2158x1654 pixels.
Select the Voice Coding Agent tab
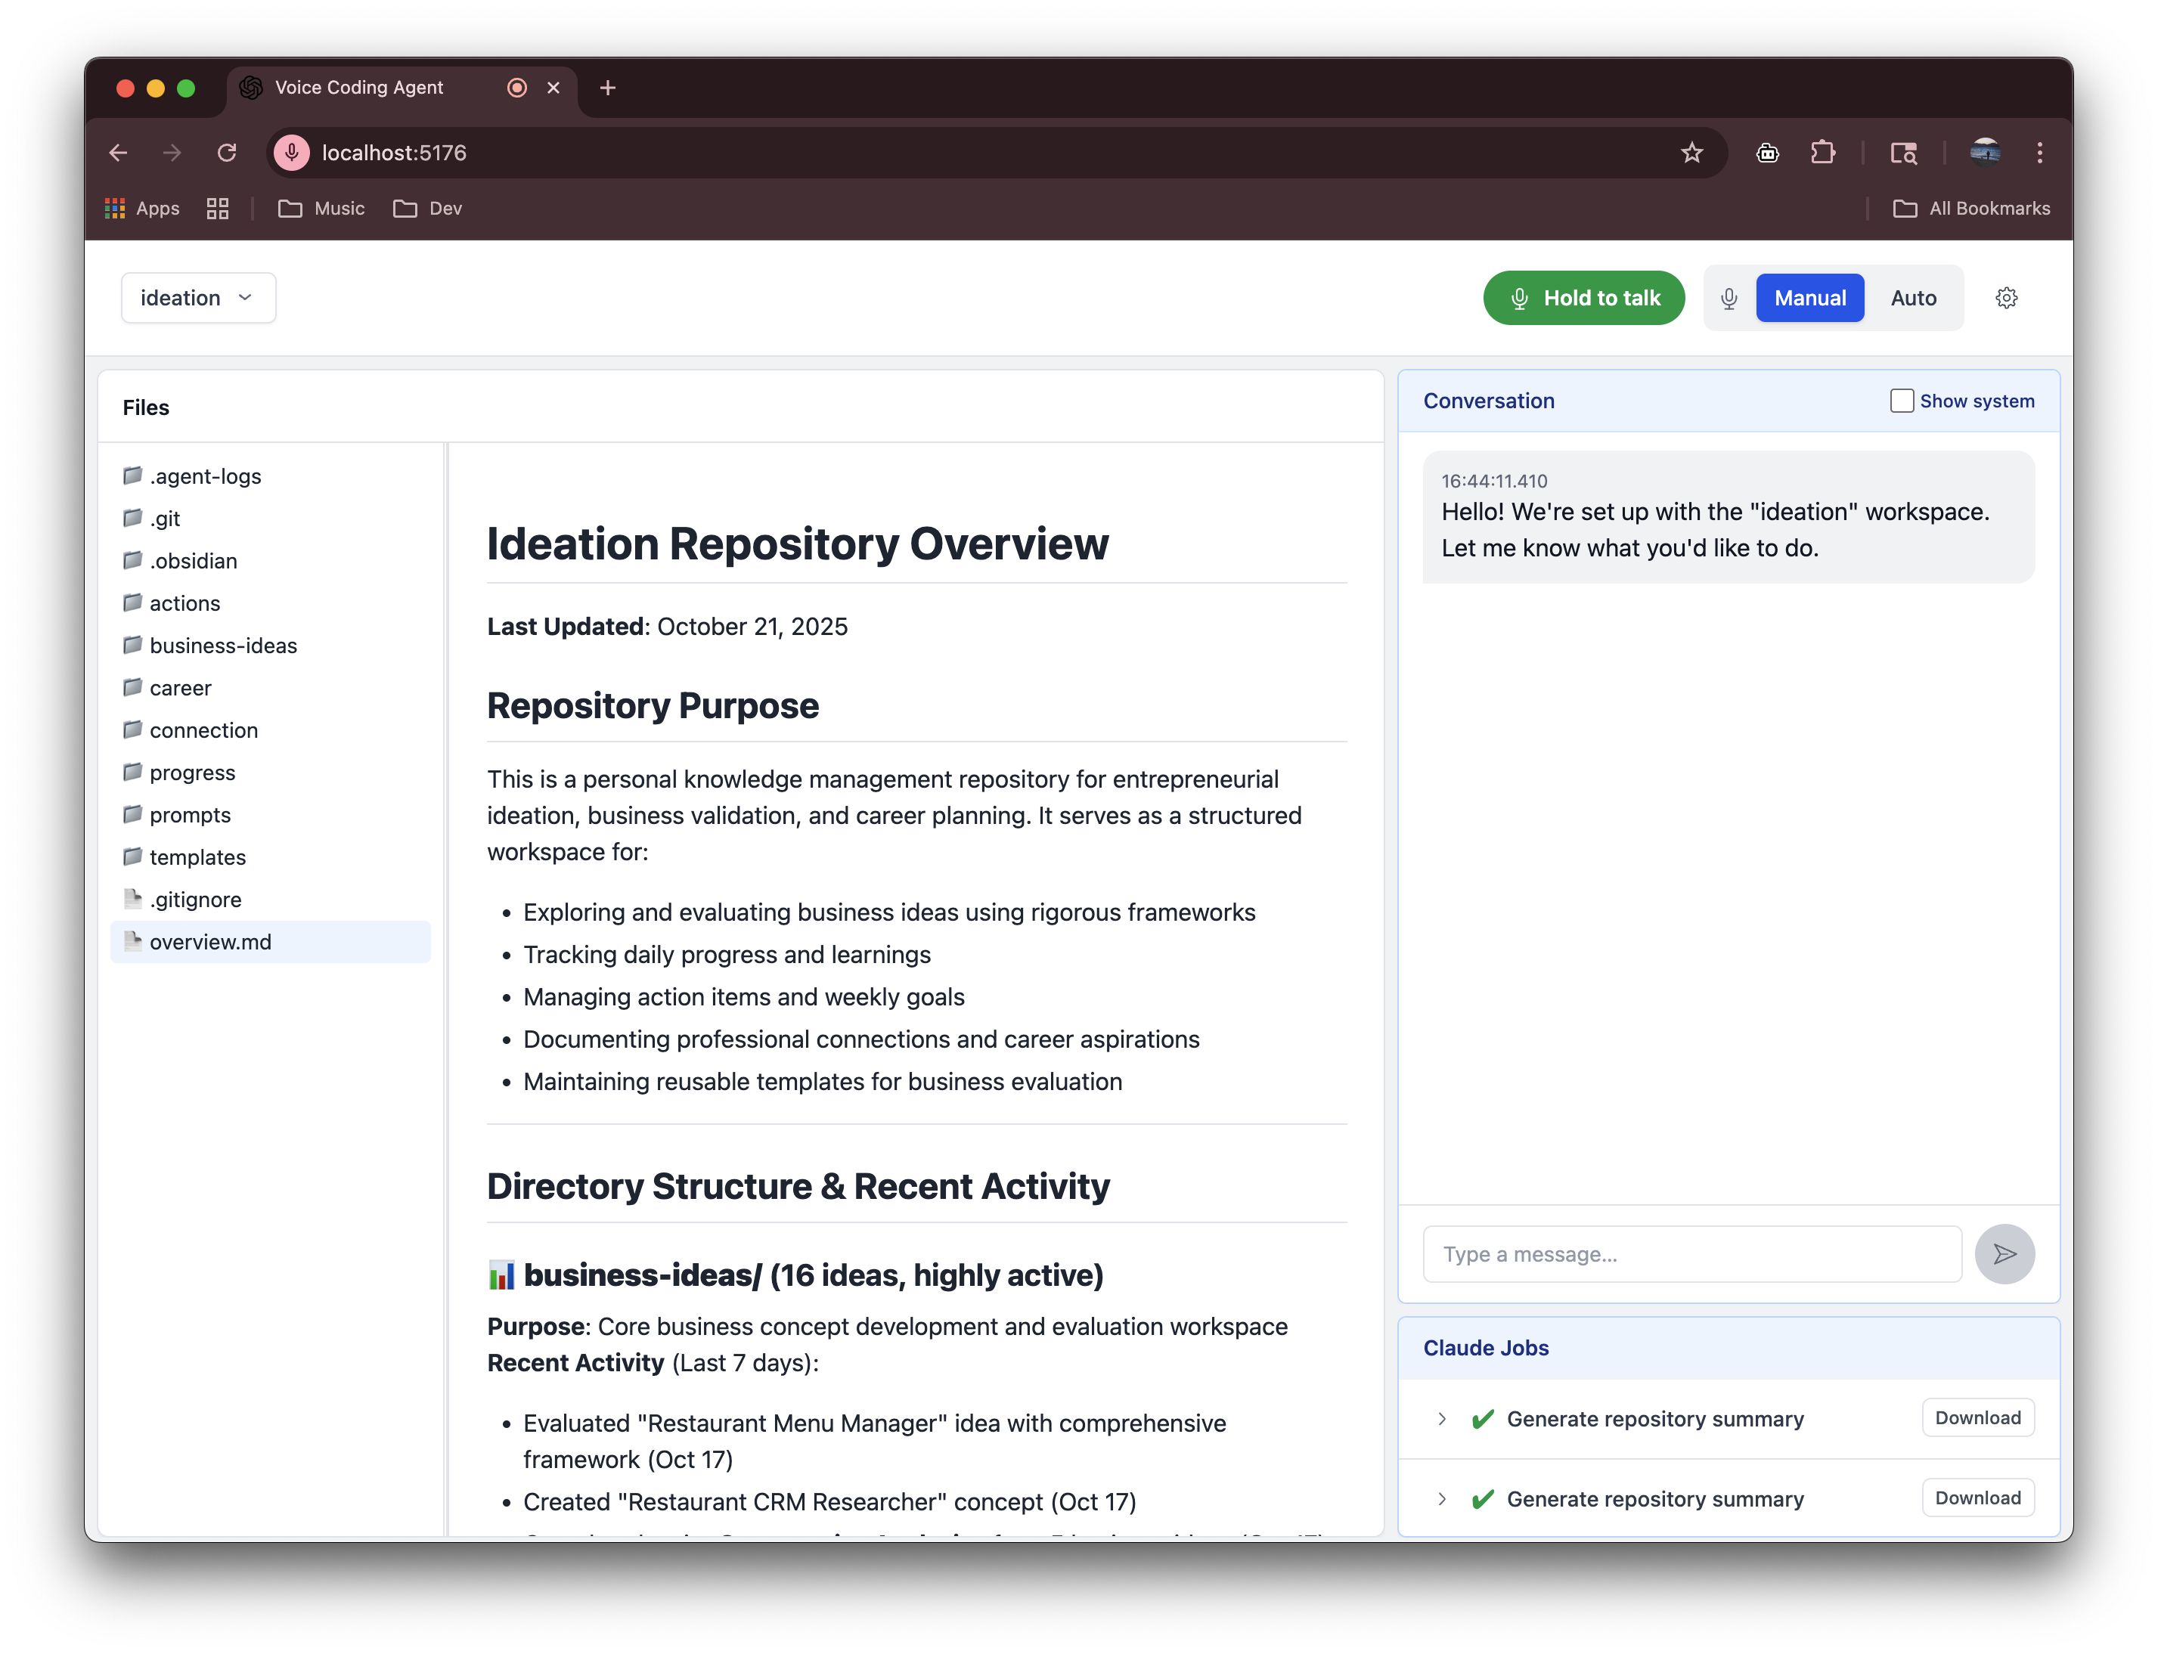pos(359,88)
